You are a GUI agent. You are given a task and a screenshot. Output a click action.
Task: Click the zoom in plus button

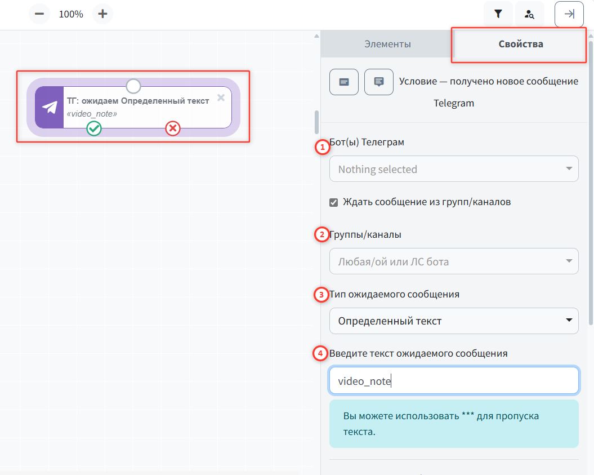click(102, 14)
